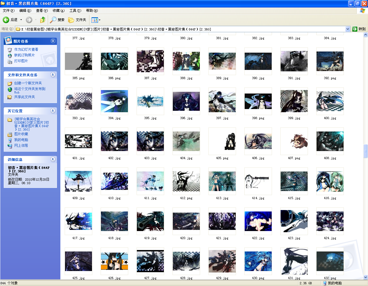
Task: Click the Back (后退) arrow icon
Action: pyautogui.click(x=6, y=20)
